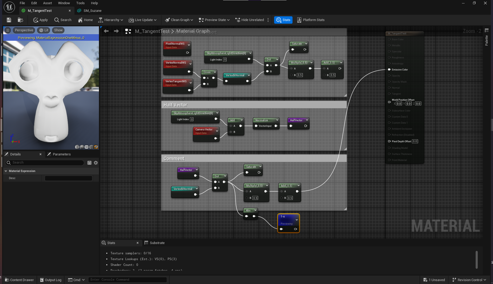Click the 1 Unsaved indicator
493x284 pixels.
pos(434,280)
